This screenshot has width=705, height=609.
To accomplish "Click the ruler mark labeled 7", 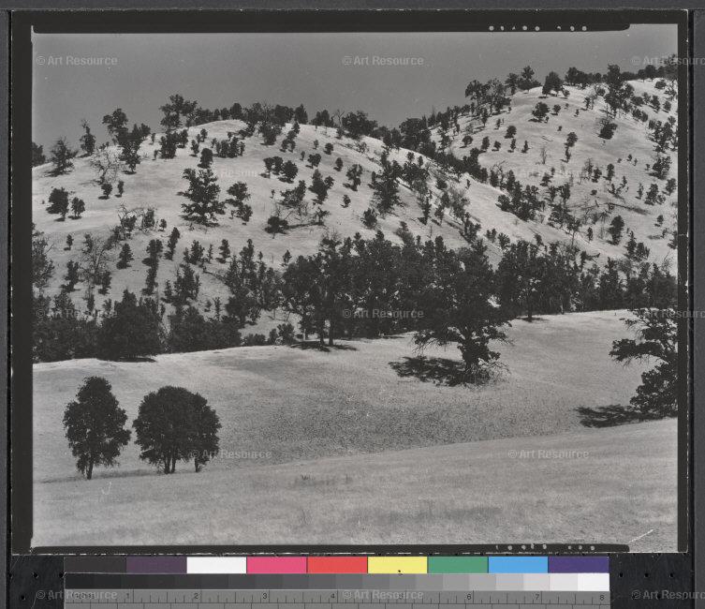I will tap(536, 597).
